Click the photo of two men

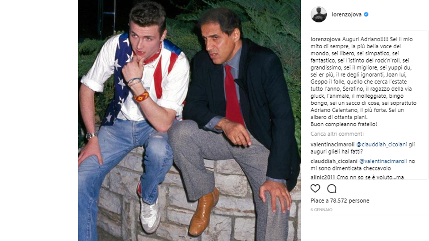[x=189, y=120]
